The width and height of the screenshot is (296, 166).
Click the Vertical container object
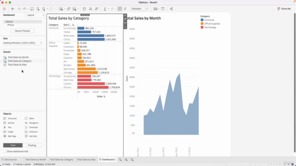[x=9, y=123]
